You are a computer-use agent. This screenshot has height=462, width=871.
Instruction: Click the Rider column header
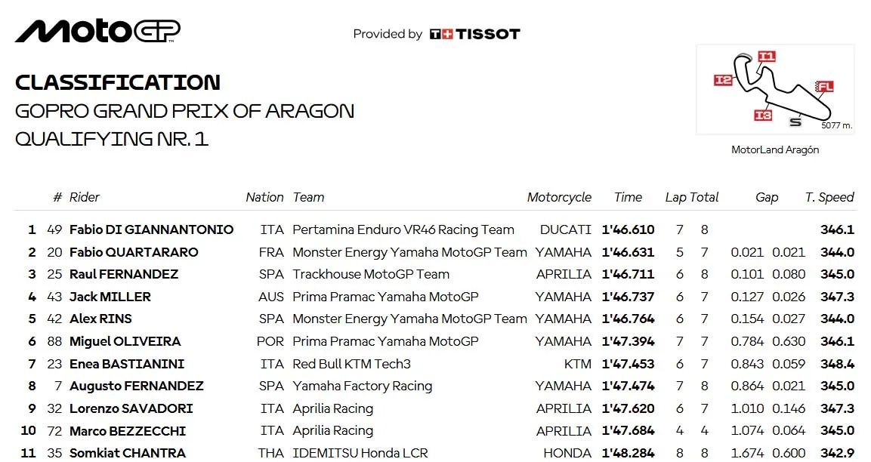point(85,197)
